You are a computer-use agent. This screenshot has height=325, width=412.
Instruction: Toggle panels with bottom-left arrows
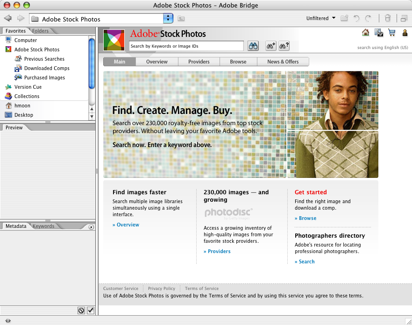8,320
